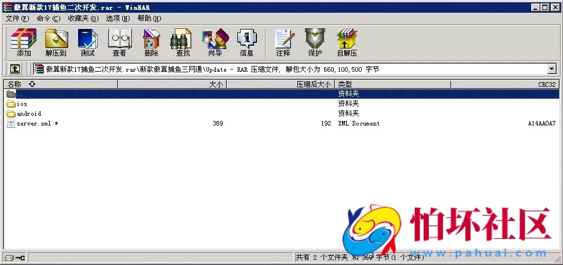563x265 pixels.
Task: Show archive Info (信息) icon
Action: click(x=246, y=42)
